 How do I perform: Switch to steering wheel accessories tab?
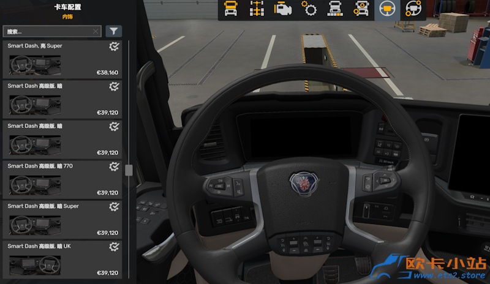[x=412, y=9]
